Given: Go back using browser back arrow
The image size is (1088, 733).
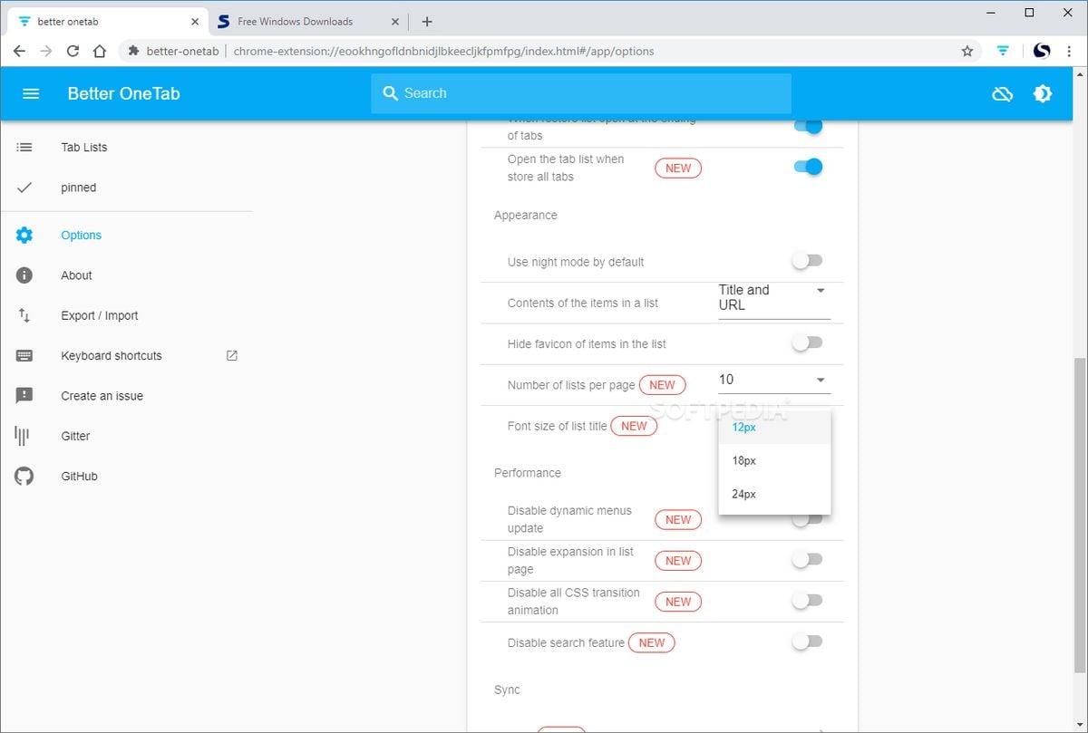Looking at the screenshot, I should click(x=19, y=51).
